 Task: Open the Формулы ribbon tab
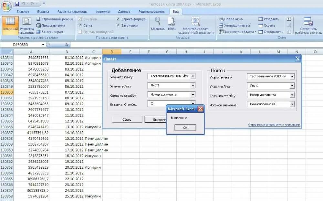(x=102, y=12)
